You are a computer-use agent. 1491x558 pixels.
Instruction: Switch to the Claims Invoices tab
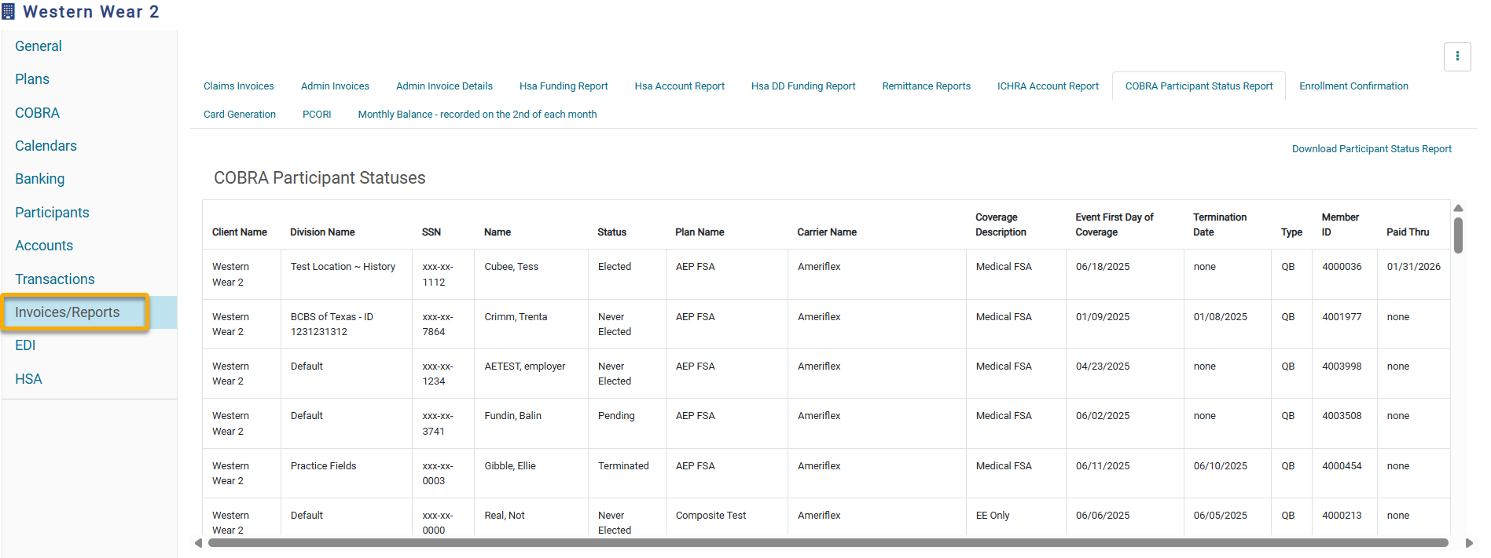238,86
